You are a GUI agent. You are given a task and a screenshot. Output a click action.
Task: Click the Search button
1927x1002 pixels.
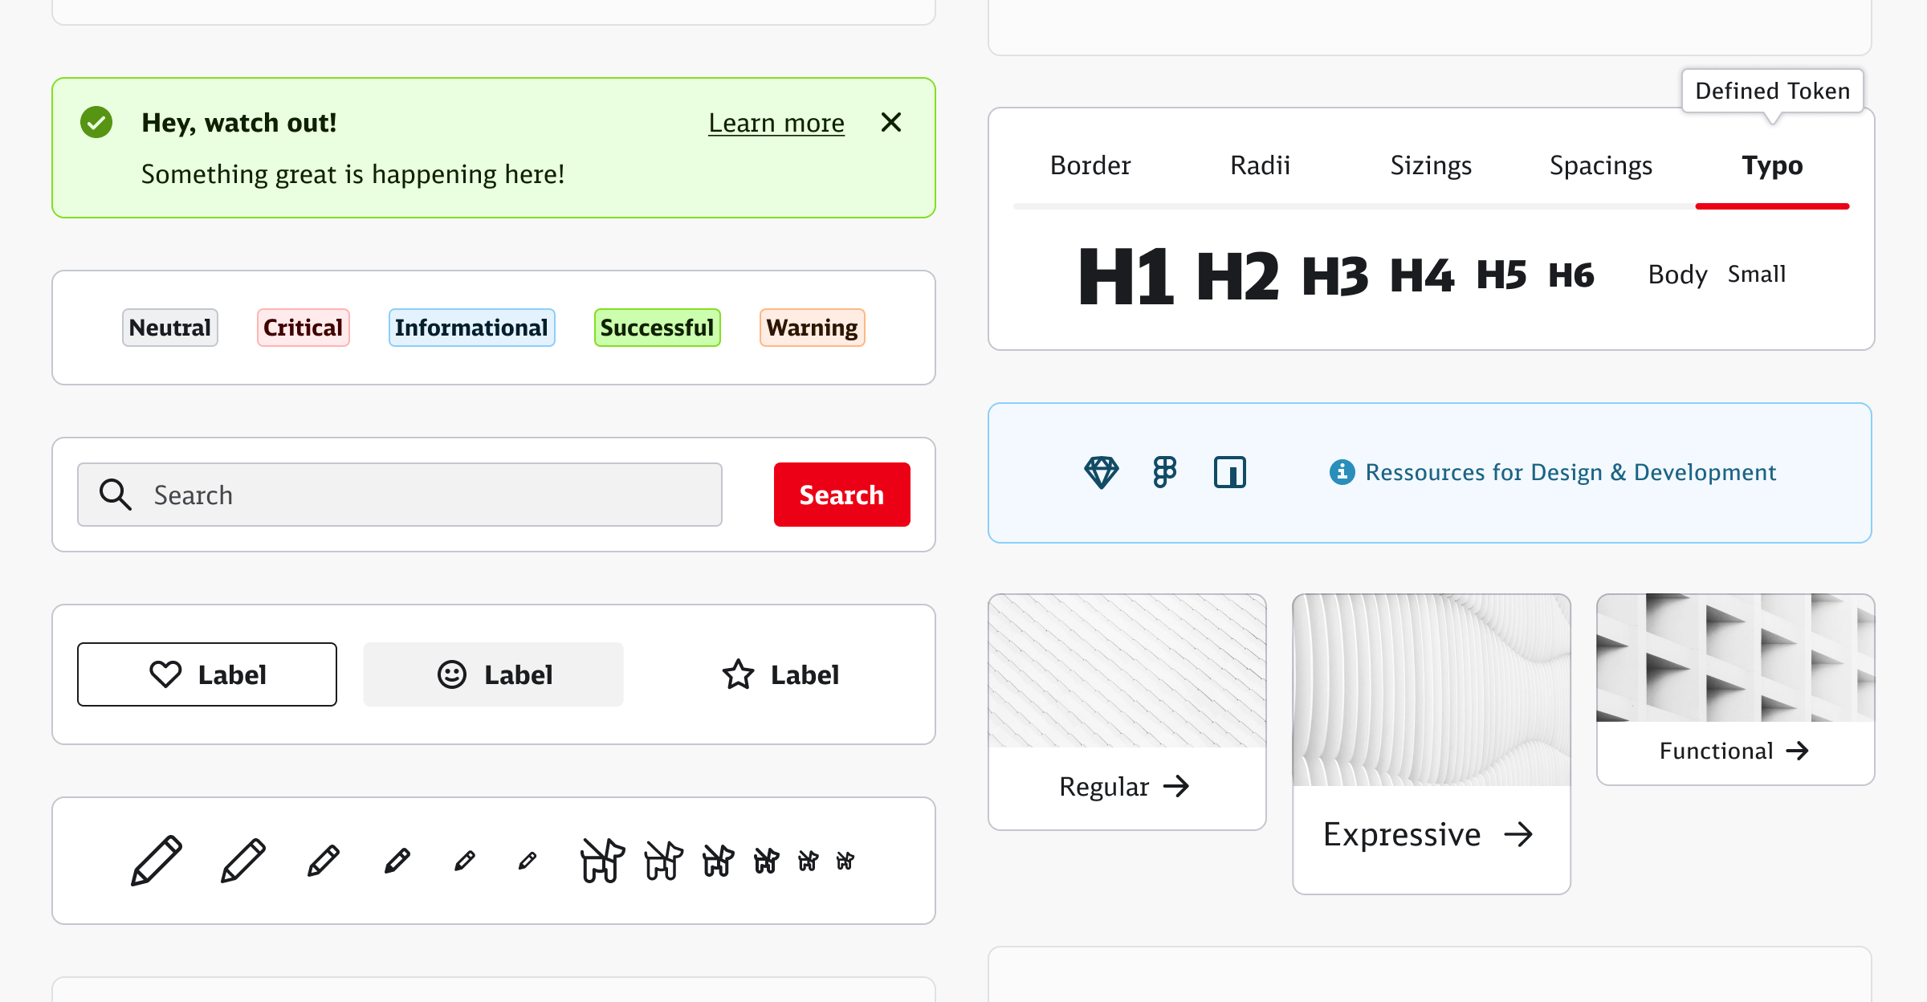(842, 495)
